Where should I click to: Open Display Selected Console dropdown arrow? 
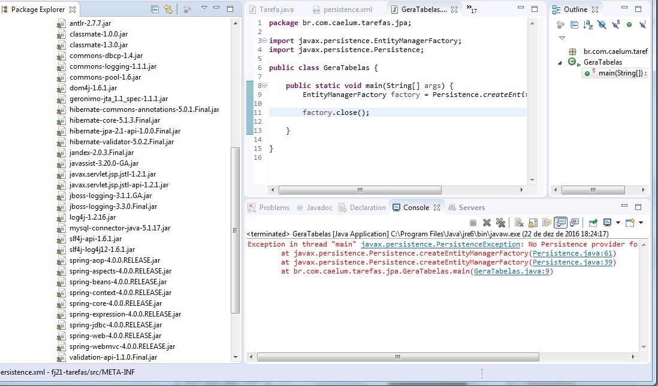pos(618,223)
